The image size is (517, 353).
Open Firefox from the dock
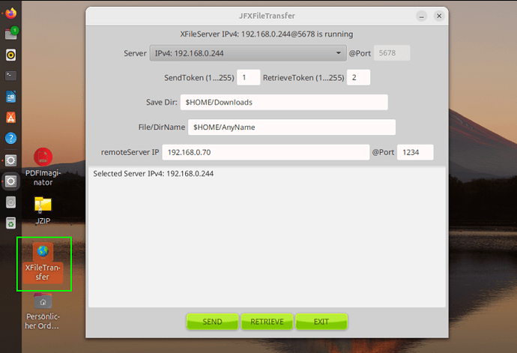[11, 13]
